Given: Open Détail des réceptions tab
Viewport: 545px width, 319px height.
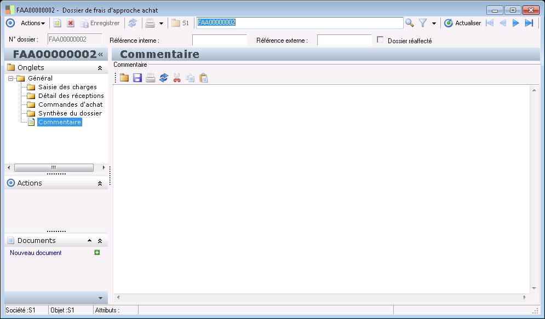Looking at the screenshot, I should (x=71, y=96).
